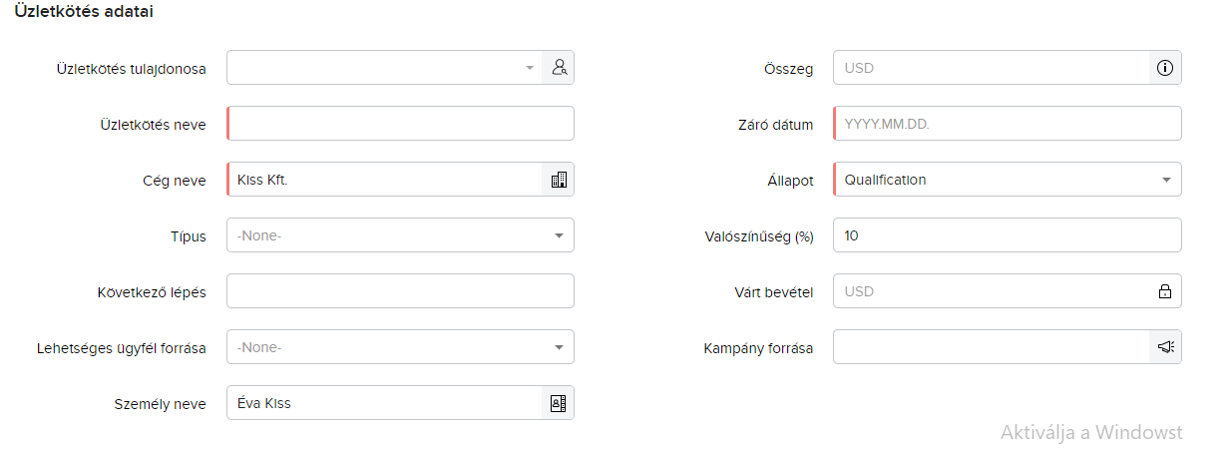Click the Cég neve field text
Screen dimensions: 1231x449
[x=384, y=180]
